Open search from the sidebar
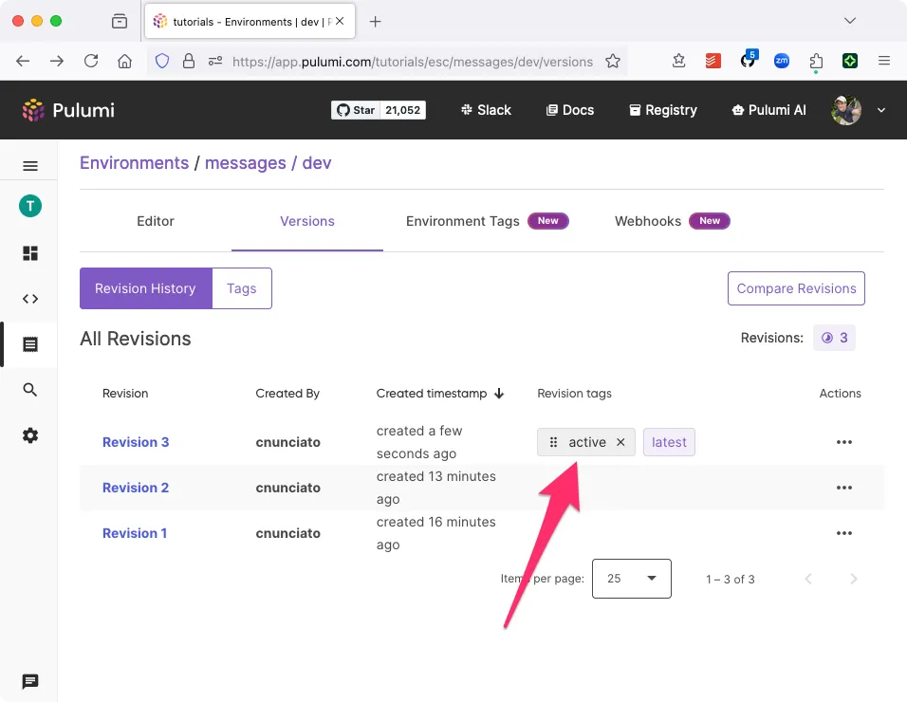 coord(30,390)
